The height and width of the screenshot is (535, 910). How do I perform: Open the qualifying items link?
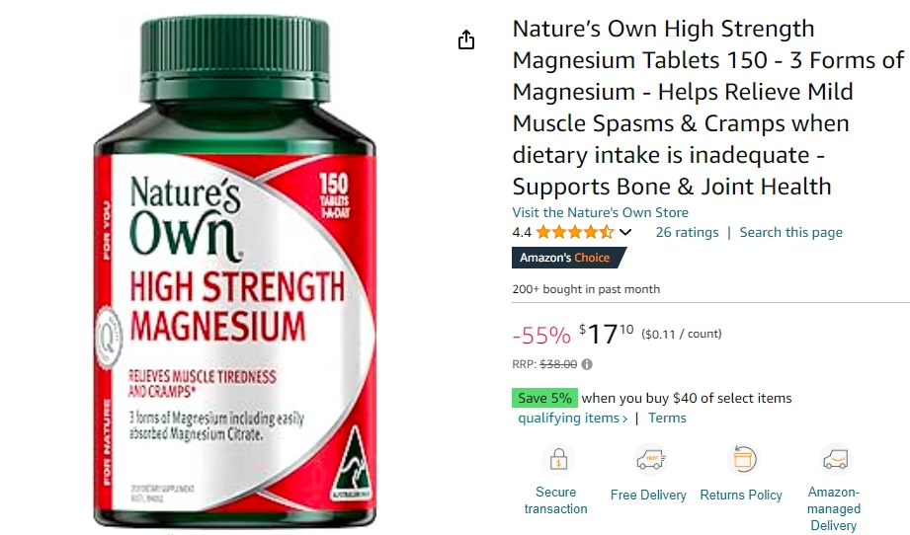point(572,418)
